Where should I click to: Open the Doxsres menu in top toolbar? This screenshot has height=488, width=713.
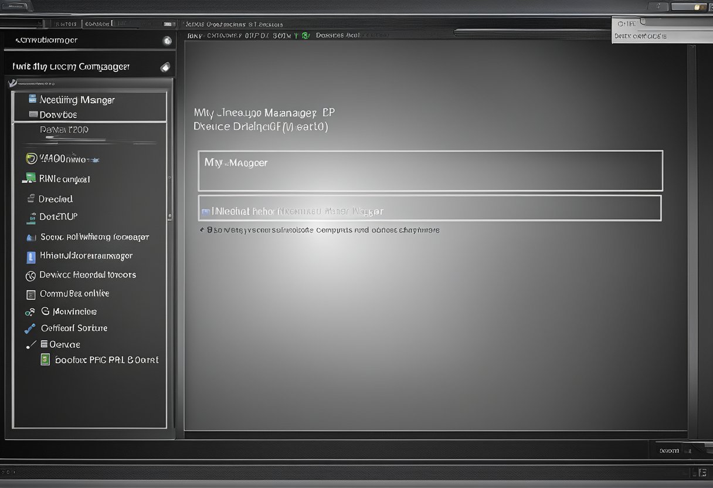point(337,35)
